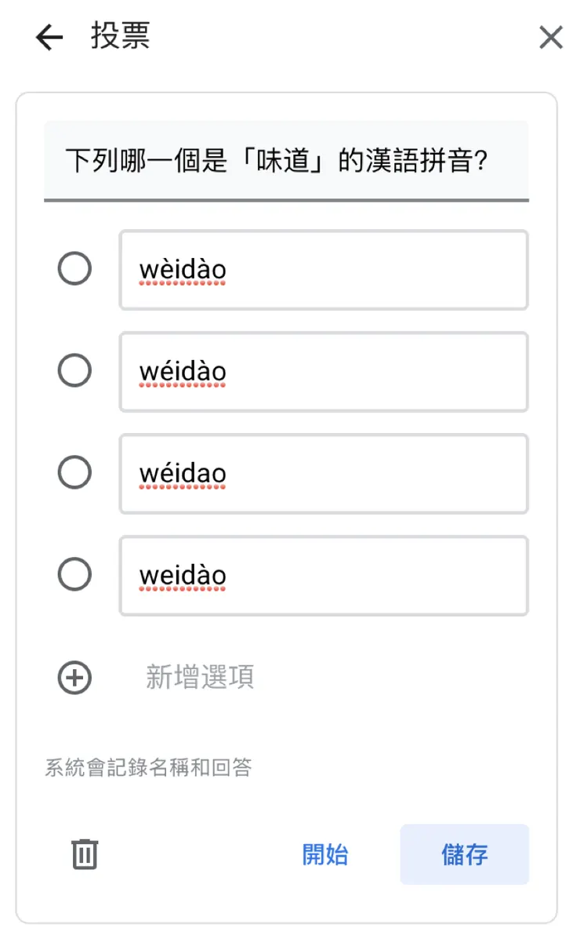The image size is (580, 946).
Task: Click the 新增選項 placeholder text
Action: point(199,678)
